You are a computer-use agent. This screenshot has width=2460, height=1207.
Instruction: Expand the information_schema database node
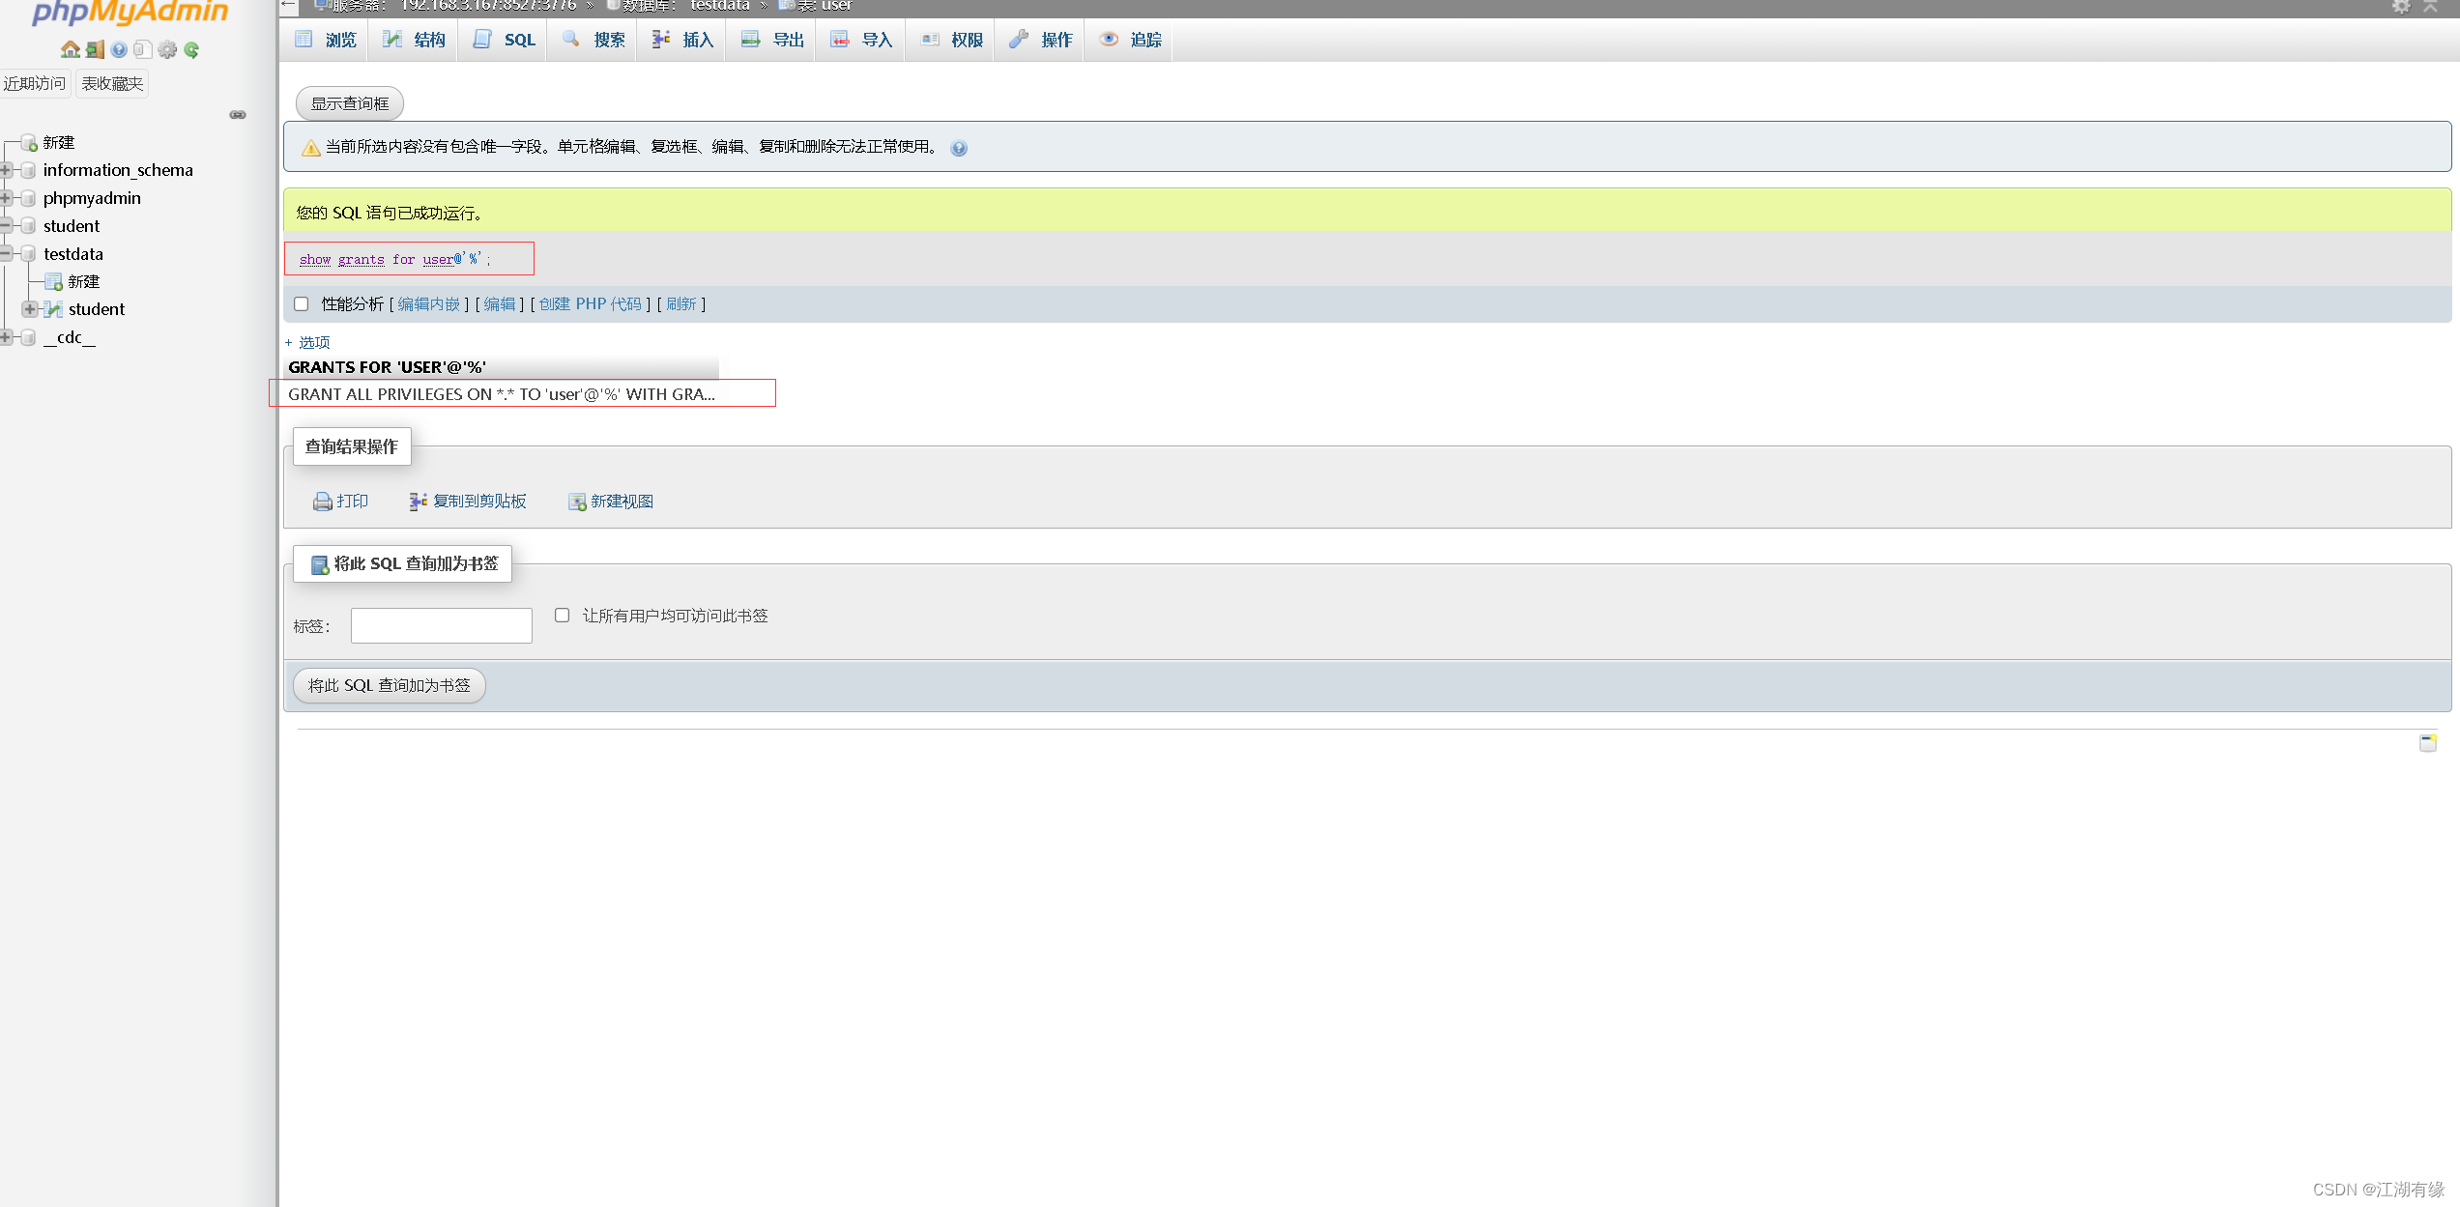pos(6,170)
